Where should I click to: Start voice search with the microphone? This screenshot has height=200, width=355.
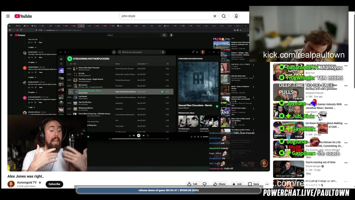click(236, 16)
